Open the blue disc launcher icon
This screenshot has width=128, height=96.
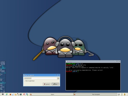[13, 94]
